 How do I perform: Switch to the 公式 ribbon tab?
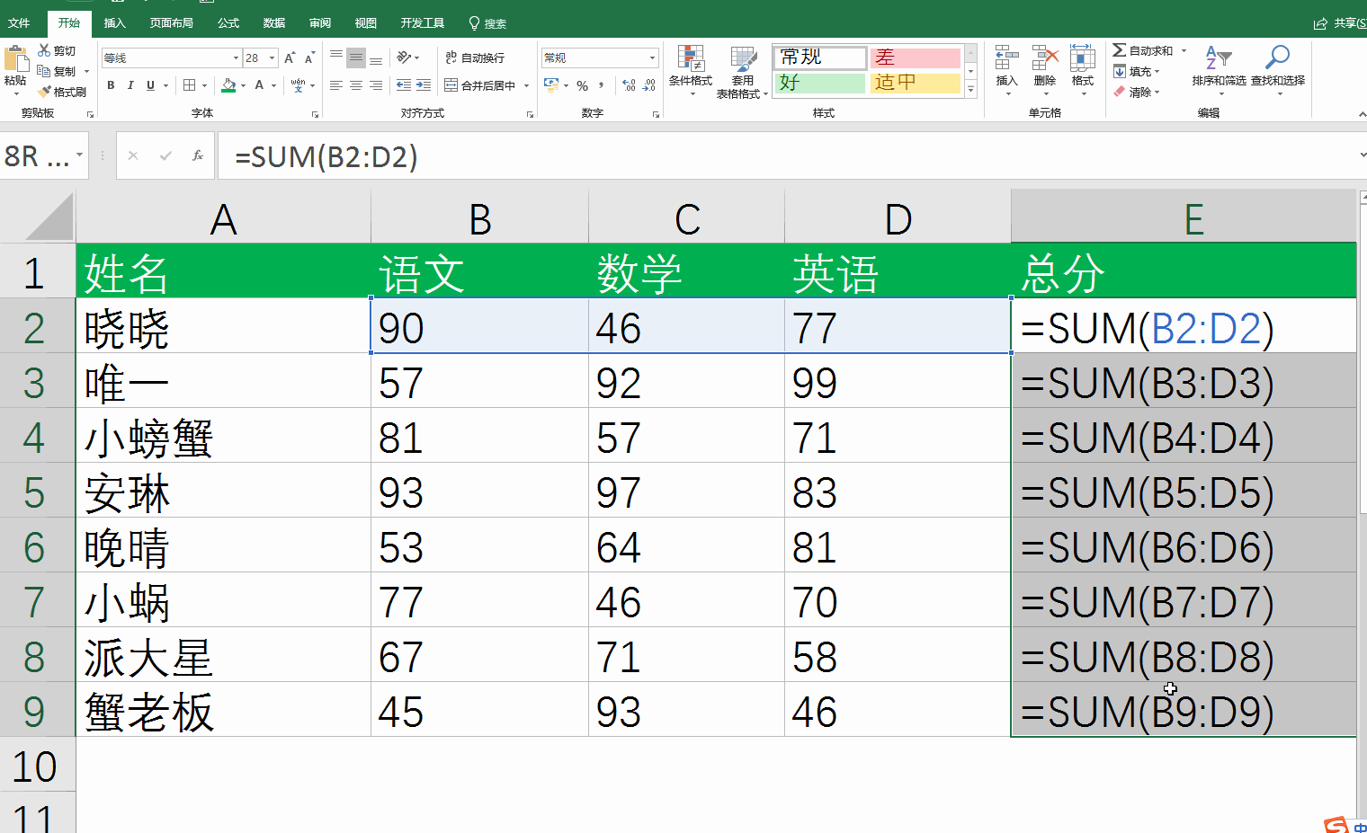228,22
